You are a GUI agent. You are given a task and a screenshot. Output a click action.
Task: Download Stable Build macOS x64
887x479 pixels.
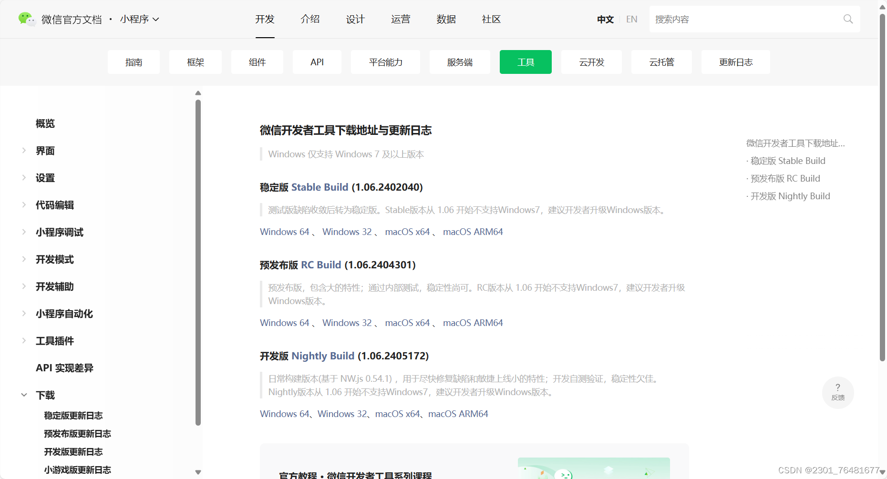(x=407, y=232)
